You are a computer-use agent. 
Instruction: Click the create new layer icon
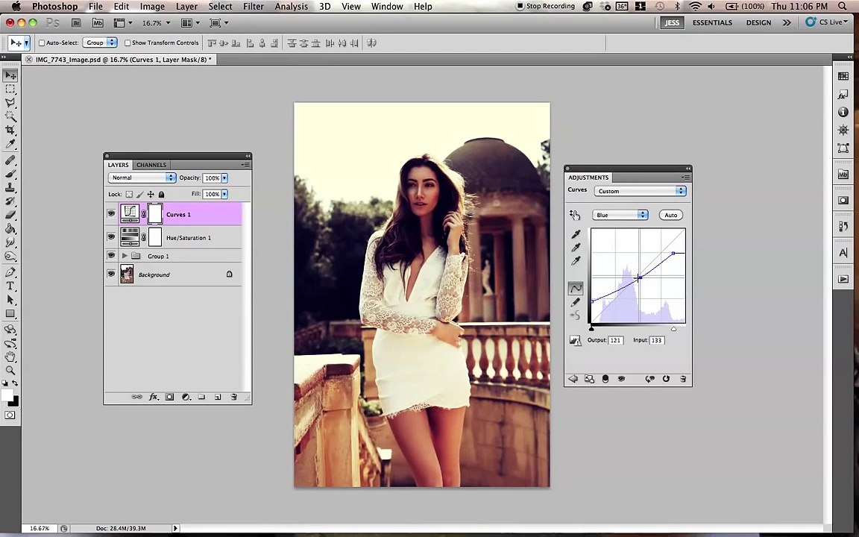coord(218,397)
